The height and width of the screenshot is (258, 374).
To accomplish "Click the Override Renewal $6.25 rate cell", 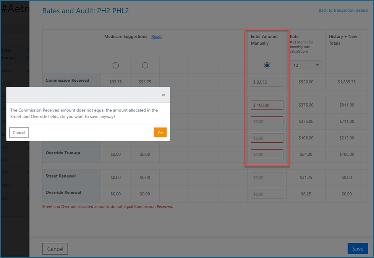I will tap(306, 194).
